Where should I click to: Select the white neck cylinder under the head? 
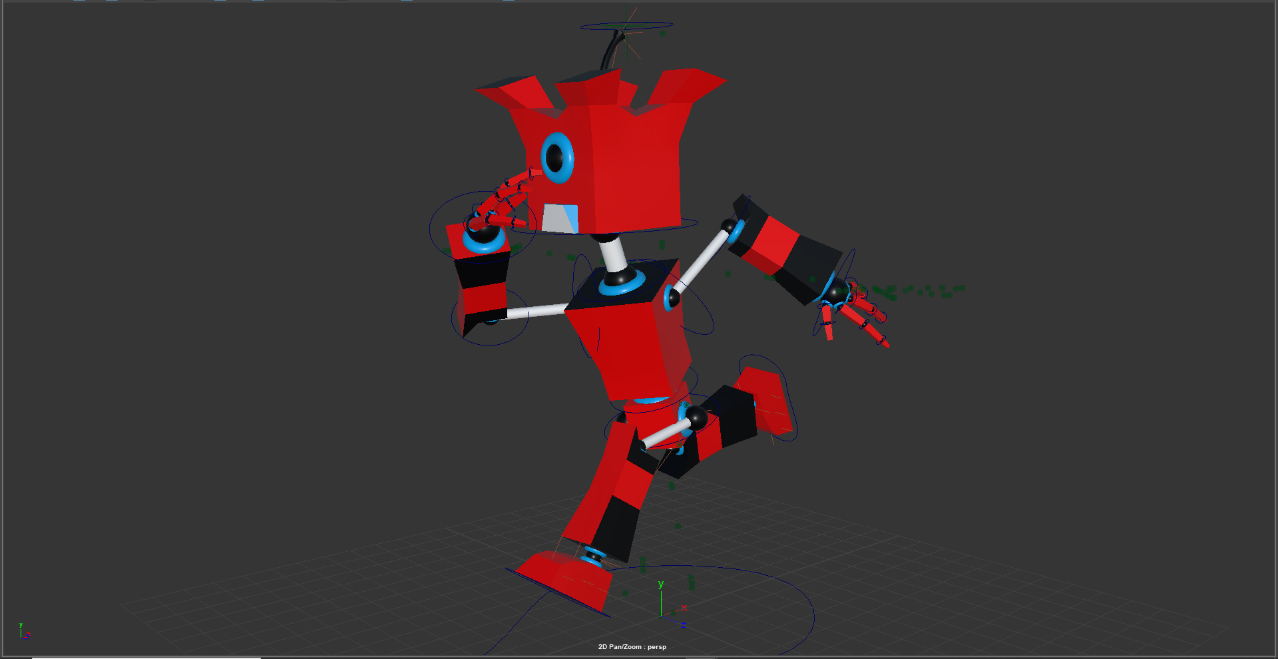tap(612, 253)
